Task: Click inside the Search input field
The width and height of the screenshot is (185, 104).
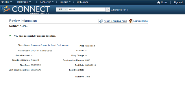Action: coord(87,10)
